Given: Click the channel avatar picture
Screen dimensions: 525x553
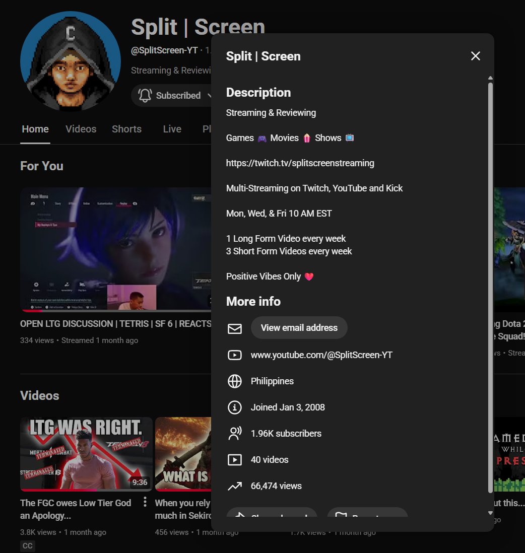Looking at the screenshot, I should click(71, 61).
